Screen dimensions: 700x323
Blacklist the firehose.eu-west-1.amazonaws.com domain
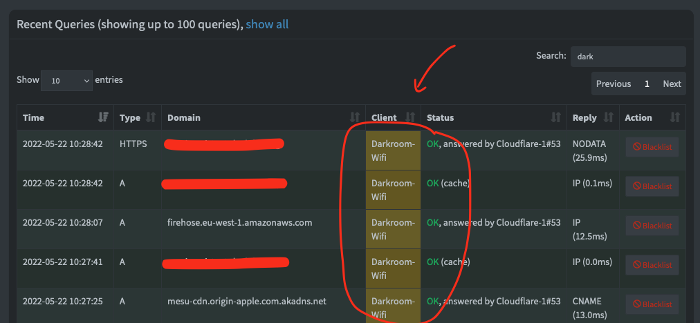coord(652,226)
